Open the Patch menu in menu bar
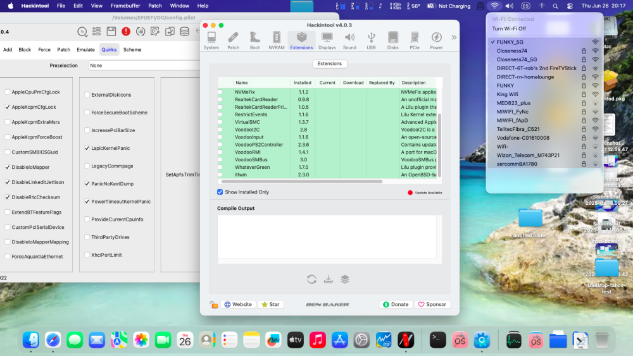The width and height of the screenshot is (633, 356). (155, 6)
